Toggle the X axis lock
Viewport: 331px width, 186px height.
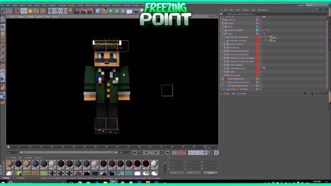tap(51, 11)
